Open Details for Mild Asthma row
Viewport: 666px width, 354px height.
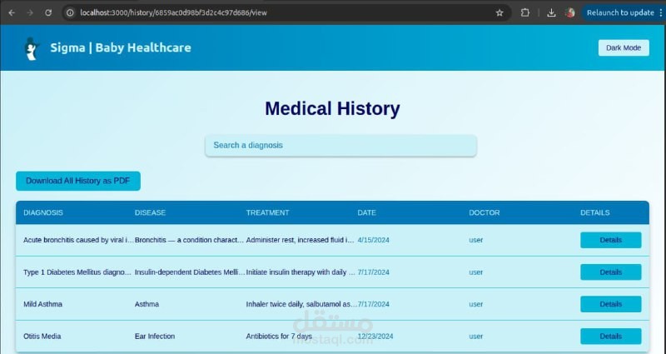pos(611,304)
